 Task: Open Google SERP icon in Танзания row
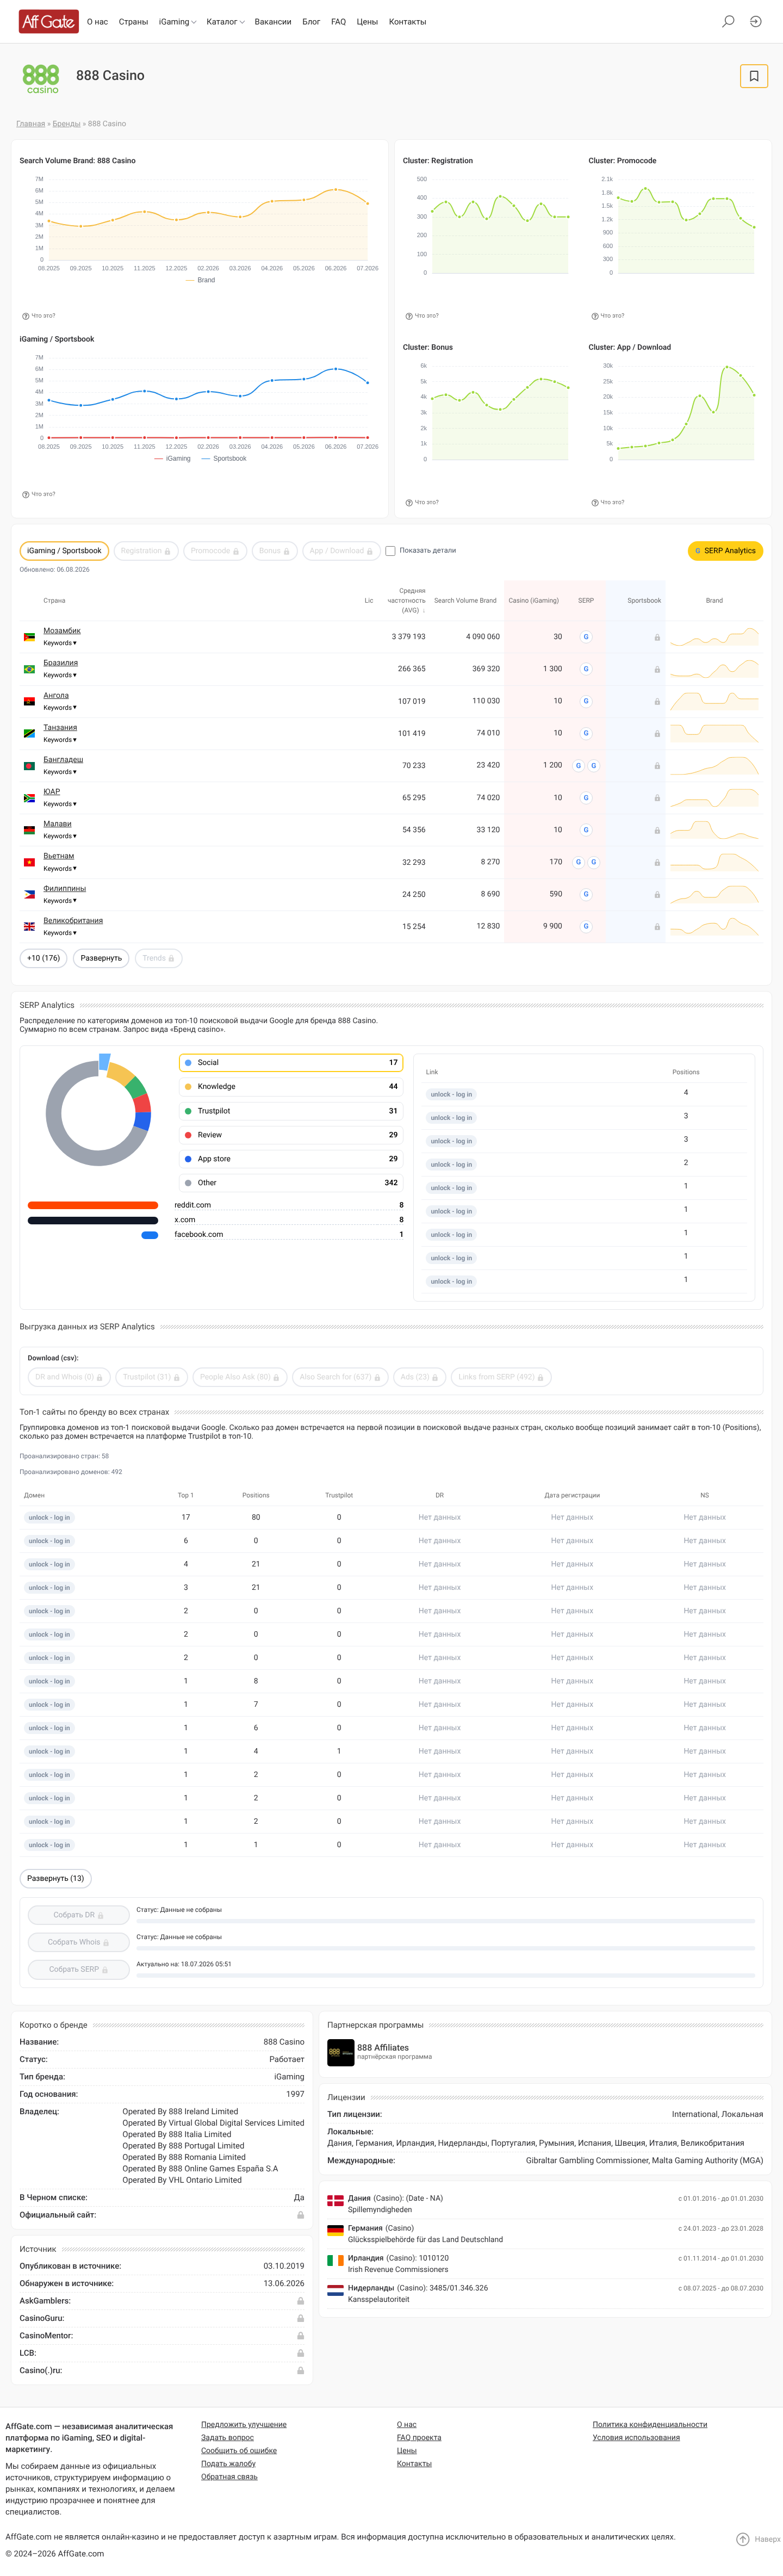[x=586, y=733]
